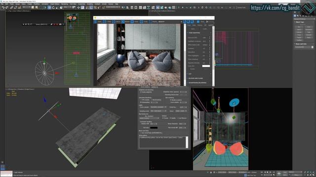Open the Acc. structure dropdown
Viewport: 316px width, 177px height.
pos(149,118)
